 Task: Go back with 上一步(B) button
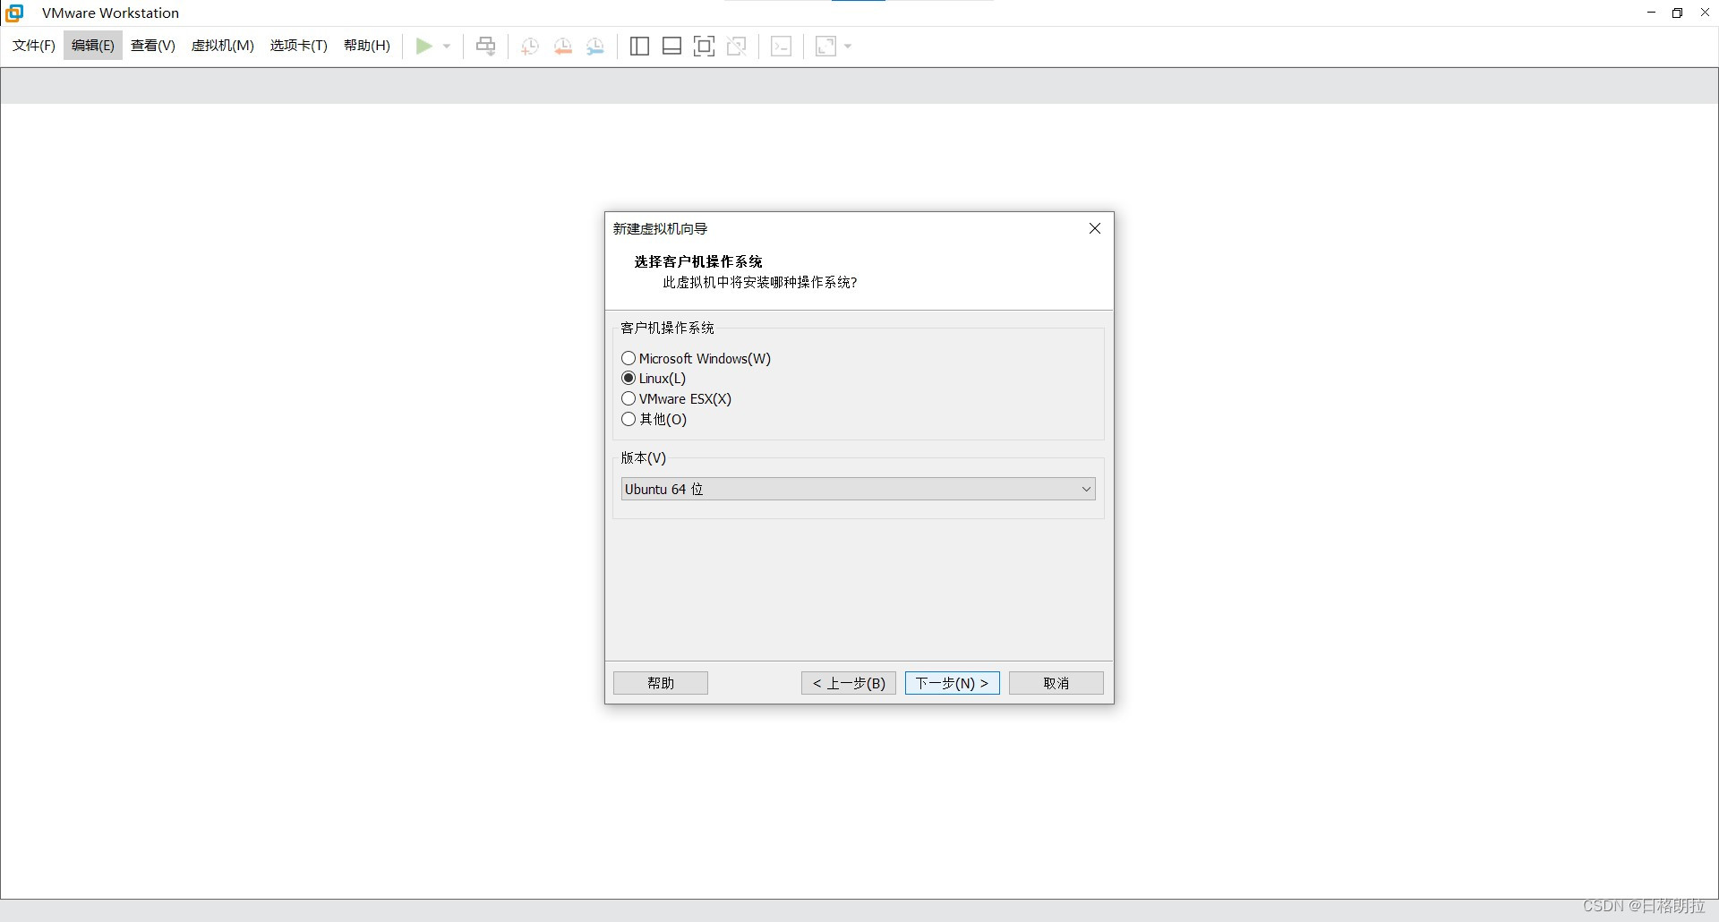[x=849, y=683]
